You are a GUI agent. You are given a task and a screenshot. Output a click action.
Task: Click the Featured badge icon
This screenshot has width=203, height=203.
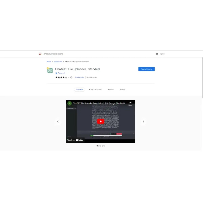[56, 73]
